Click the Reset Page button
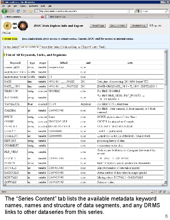The image size is (170, 220). point(98,26)
